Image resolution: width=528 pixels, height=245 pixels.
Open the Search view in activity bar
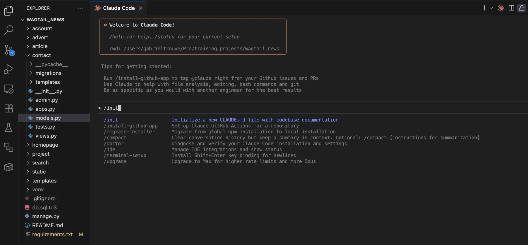pyautogui.click(x=9, y=30)
